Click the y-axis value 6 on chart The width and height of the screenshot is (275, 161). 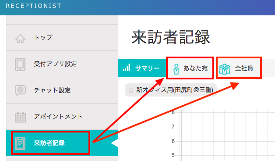coord(173,141)
